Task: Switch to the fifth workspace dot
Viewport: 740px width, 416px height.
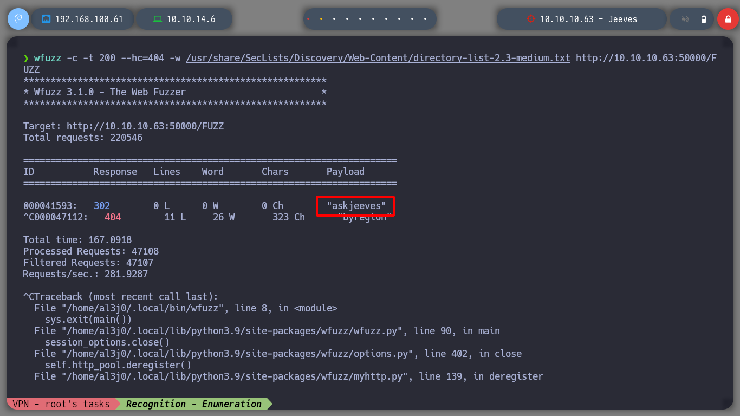Action: point(360,19)
